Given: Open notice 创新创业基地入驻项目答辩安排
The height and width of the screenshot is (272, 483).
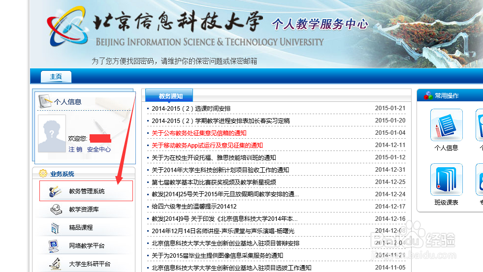Looking at the screenshot, I should click(x=225, y=243).
